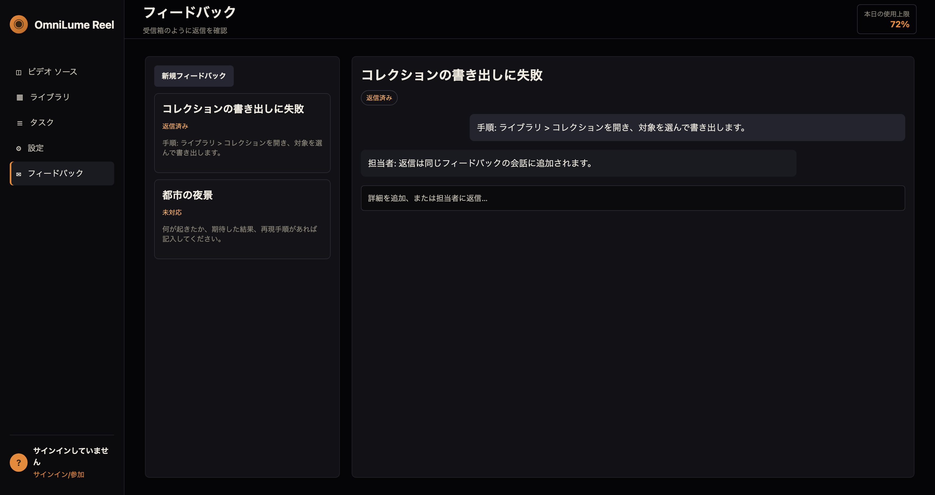The image size is (935, 495).
Task: Click the 都市の夜景 card description text
Action: tap(239, 234)
